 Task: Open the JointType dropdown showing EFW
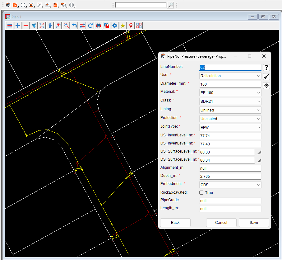230,127
